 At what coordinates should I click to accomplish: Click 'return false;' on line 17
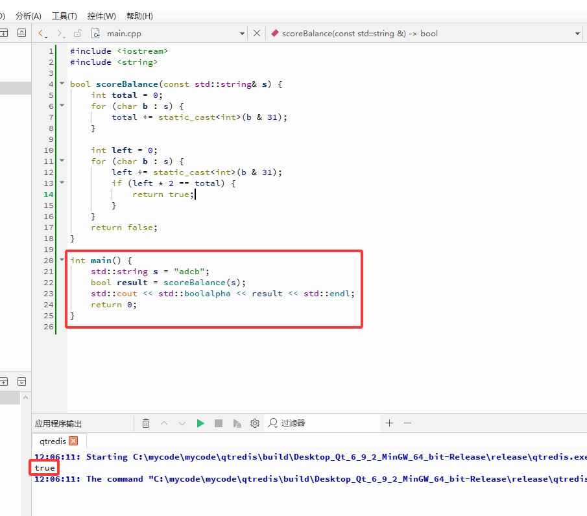click(x=125, y=228)
